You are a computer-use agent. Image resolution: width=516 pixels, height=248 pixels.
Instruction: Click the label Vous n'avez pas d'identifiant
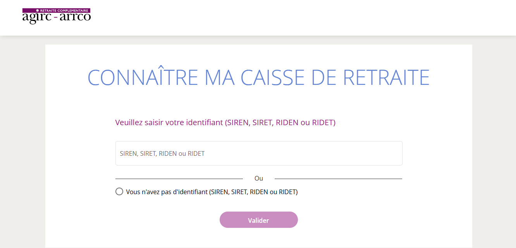(212, 192)
